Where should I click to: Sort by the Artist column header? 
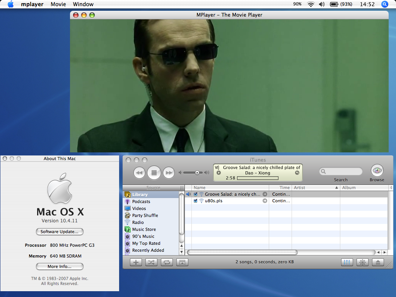click(316, 188)
